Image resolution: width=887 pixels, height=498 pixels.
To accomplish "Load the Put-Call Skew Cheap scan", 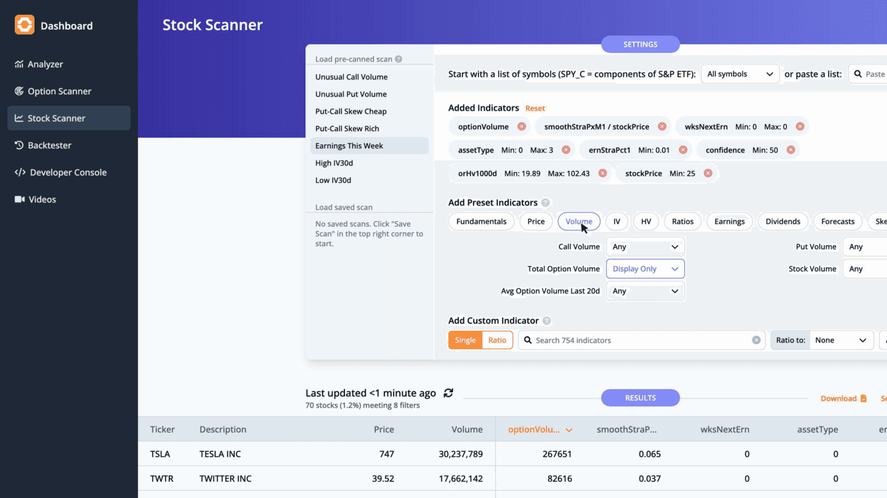I will pos(370,111).
